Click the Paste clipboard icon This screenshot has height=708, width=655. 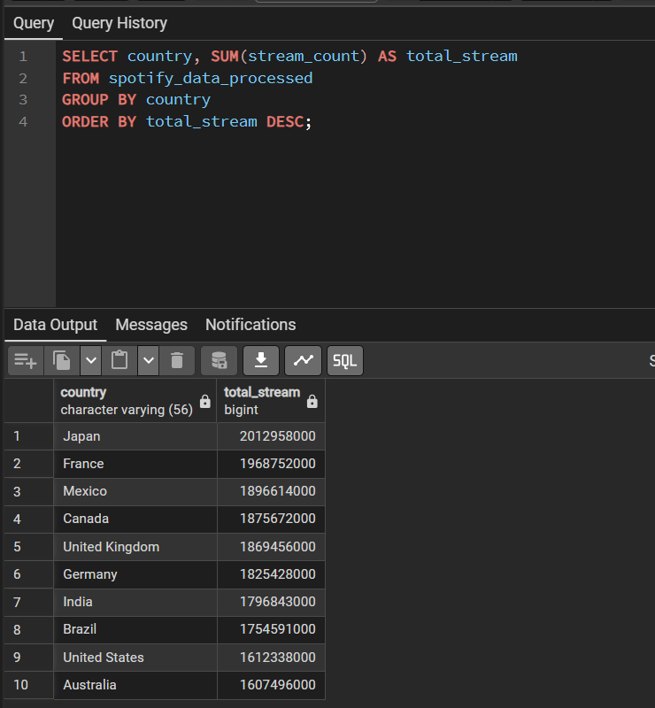[119, 360]
